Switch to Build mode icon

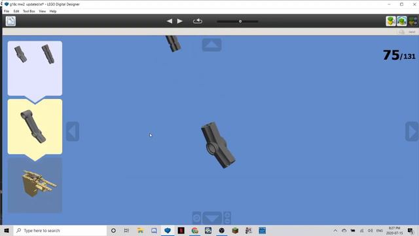coord(391,21)
